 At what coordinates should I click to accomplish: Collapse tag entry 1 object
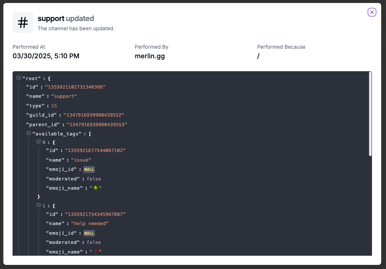pos(38,205)
